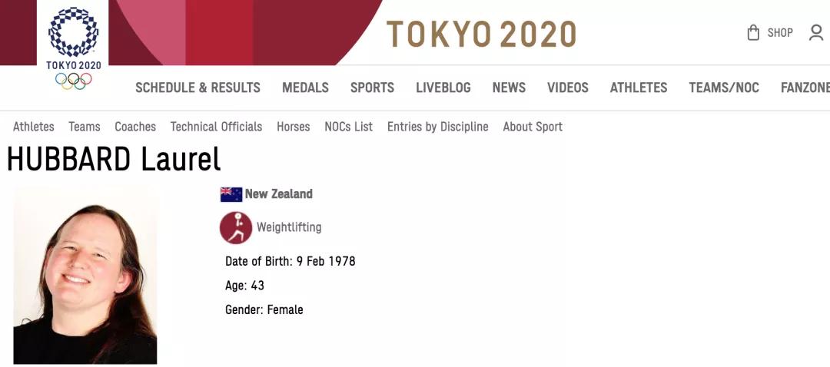
Task: Open the SHOP link
Action: coord(780,33)
